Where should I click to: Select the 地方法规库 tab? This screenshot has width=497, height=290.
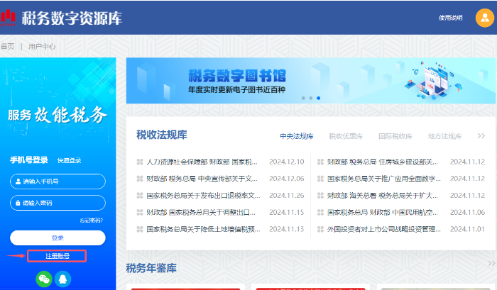point(444,136)
